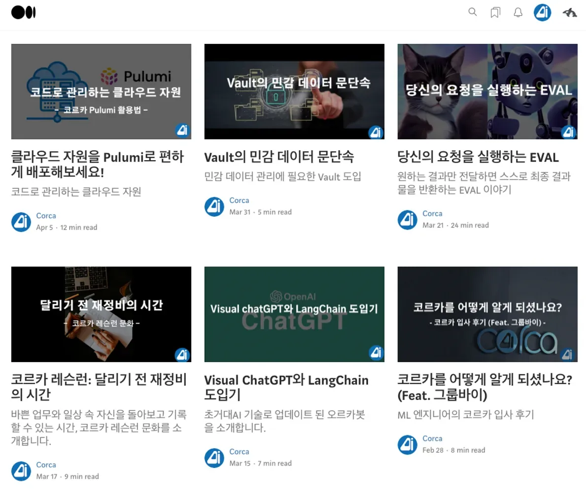Click Corca avatar beside Mar 15 article

coord(214,458)
